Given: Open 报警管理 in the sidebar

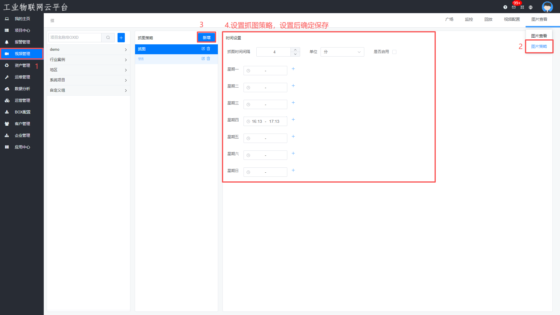Looking at the screenshot, I should [22, 42].
